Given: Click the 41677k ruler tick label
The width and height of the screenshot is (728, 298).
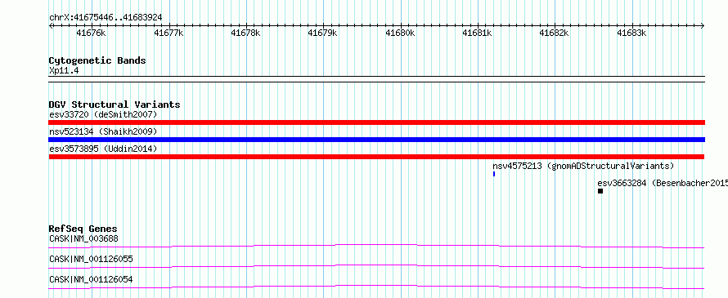Looking at the screenshot, I should [x=169, y=33].
